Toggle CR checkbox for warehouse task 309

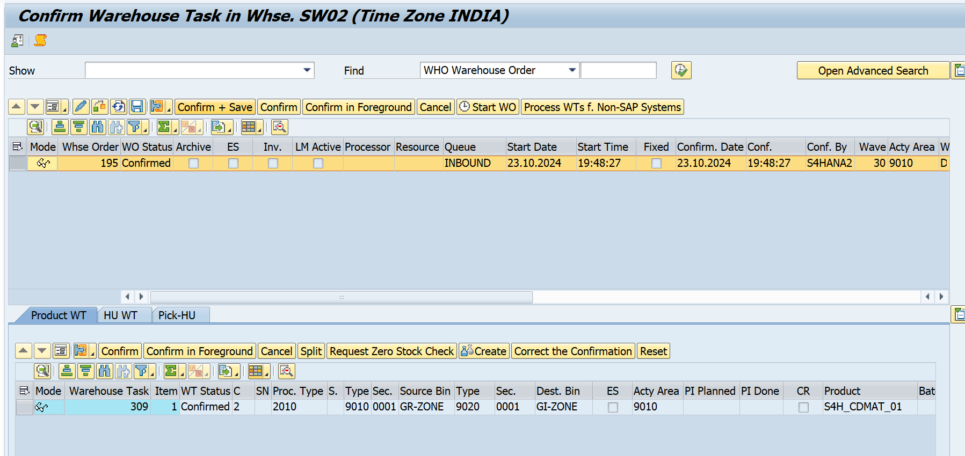pyautogui.click(x=803, y=407)
